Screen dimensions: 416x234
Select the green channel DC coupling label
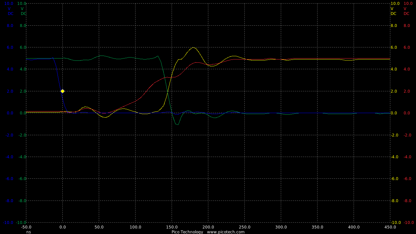coord(23,14)
